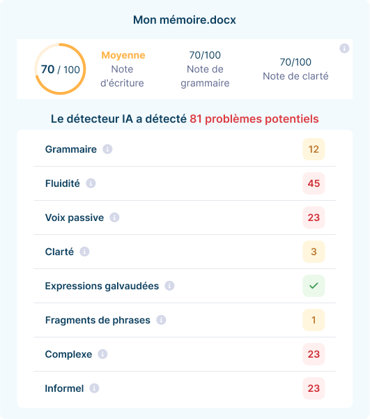The height and width of the screenshot is (419, 370).
Task: Open the Clarté issues badge 3
Action: pos(314,252)
